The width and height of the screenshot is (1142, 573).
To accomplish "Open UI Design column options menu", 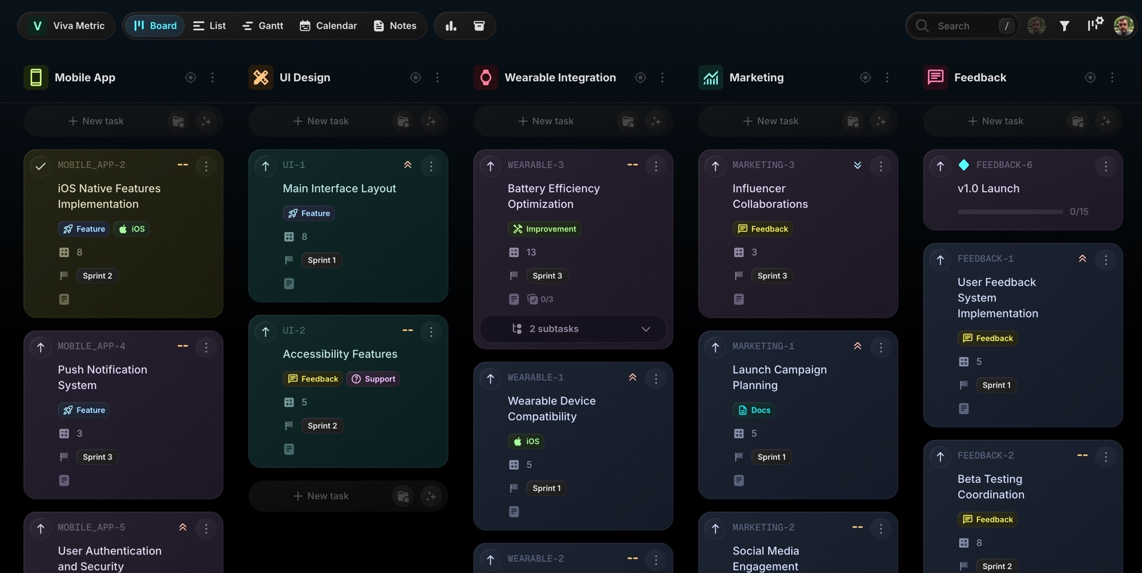I will click(437, 77).
